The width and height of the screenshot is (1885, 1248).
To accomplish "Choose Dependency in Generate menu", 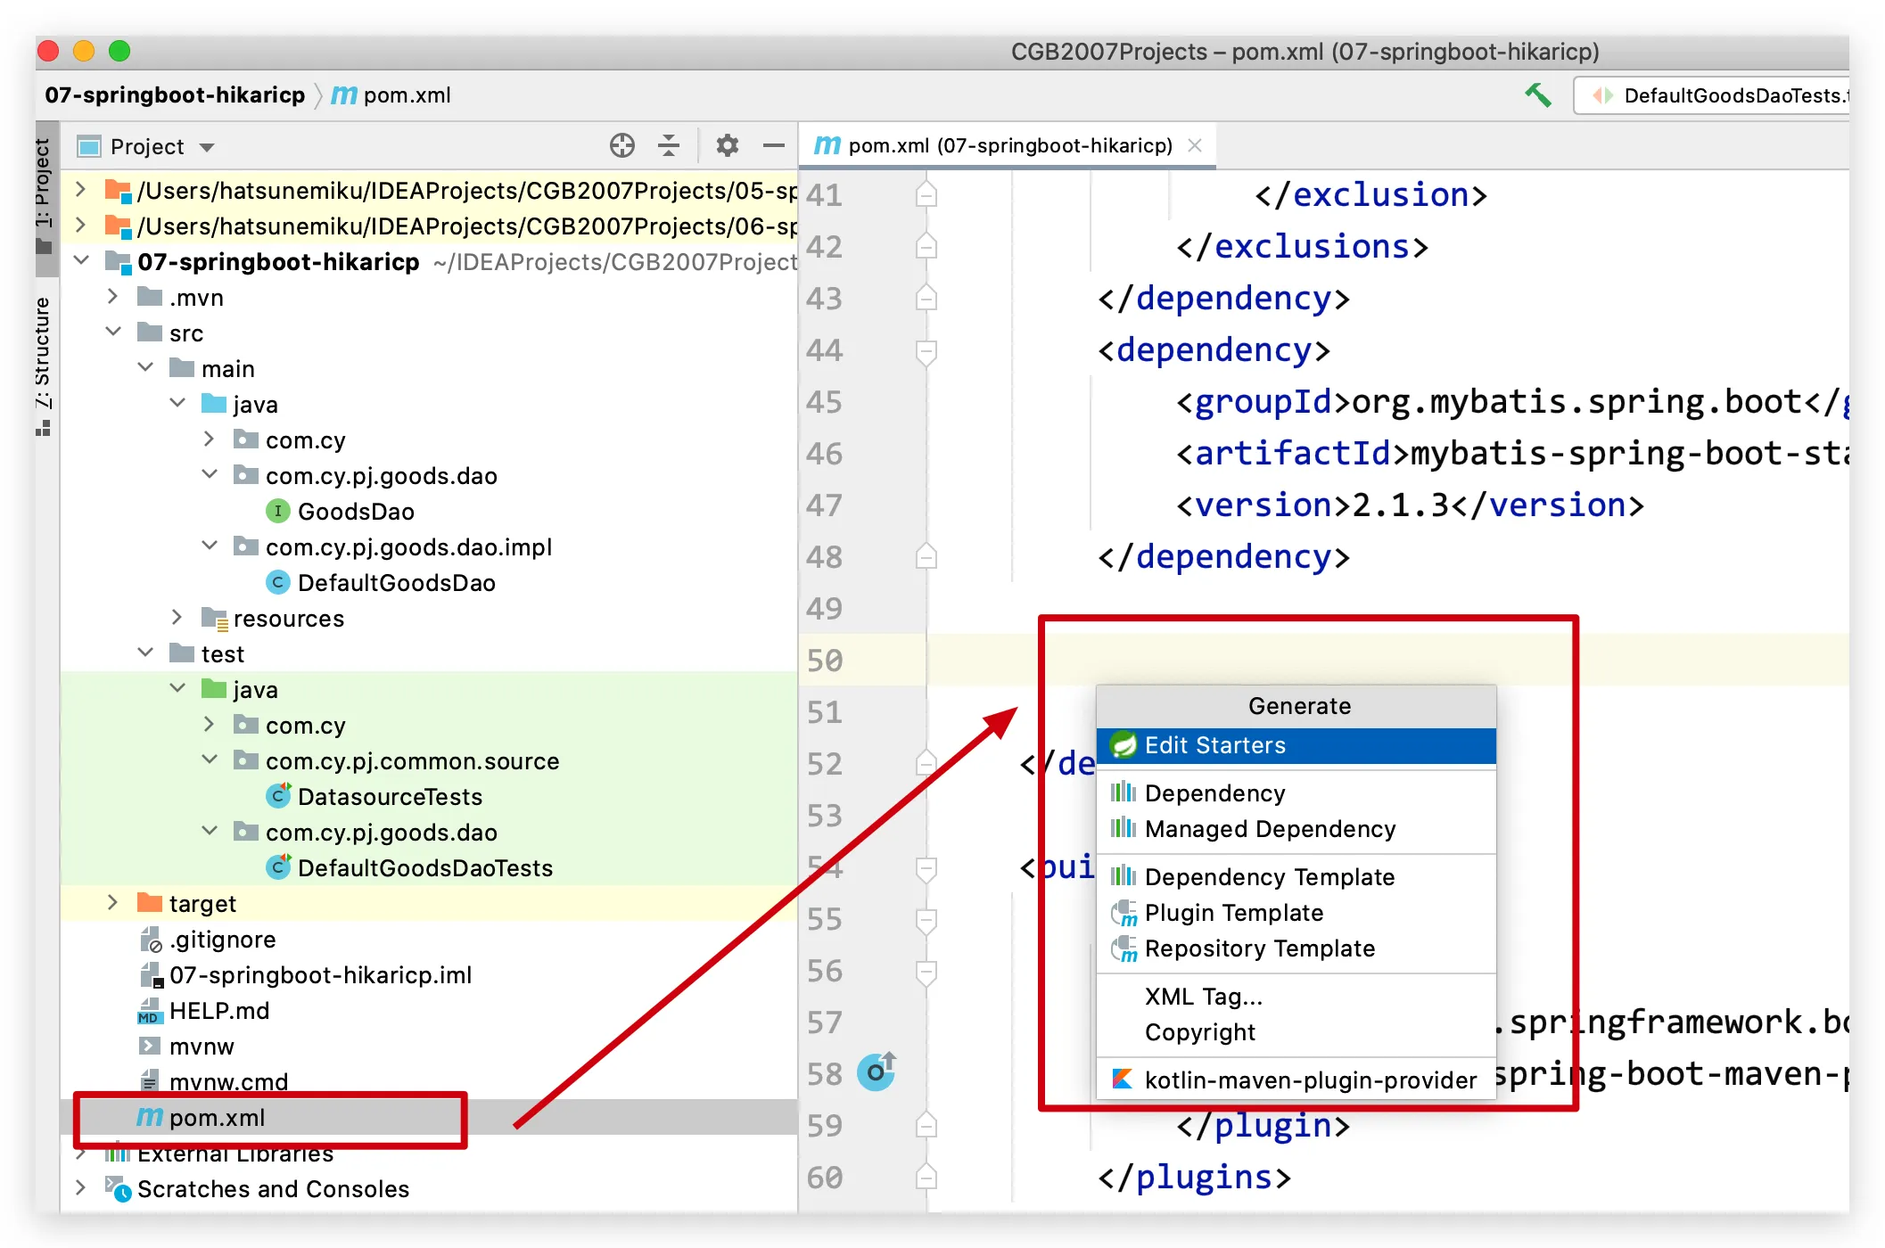I will click(x=1296, y=793).
